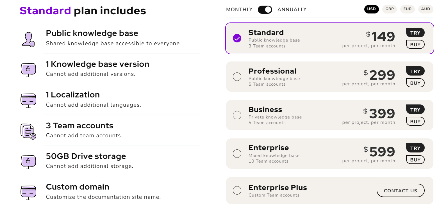
Task: Switch currency to GBP
Action: (x=389, y=9)
